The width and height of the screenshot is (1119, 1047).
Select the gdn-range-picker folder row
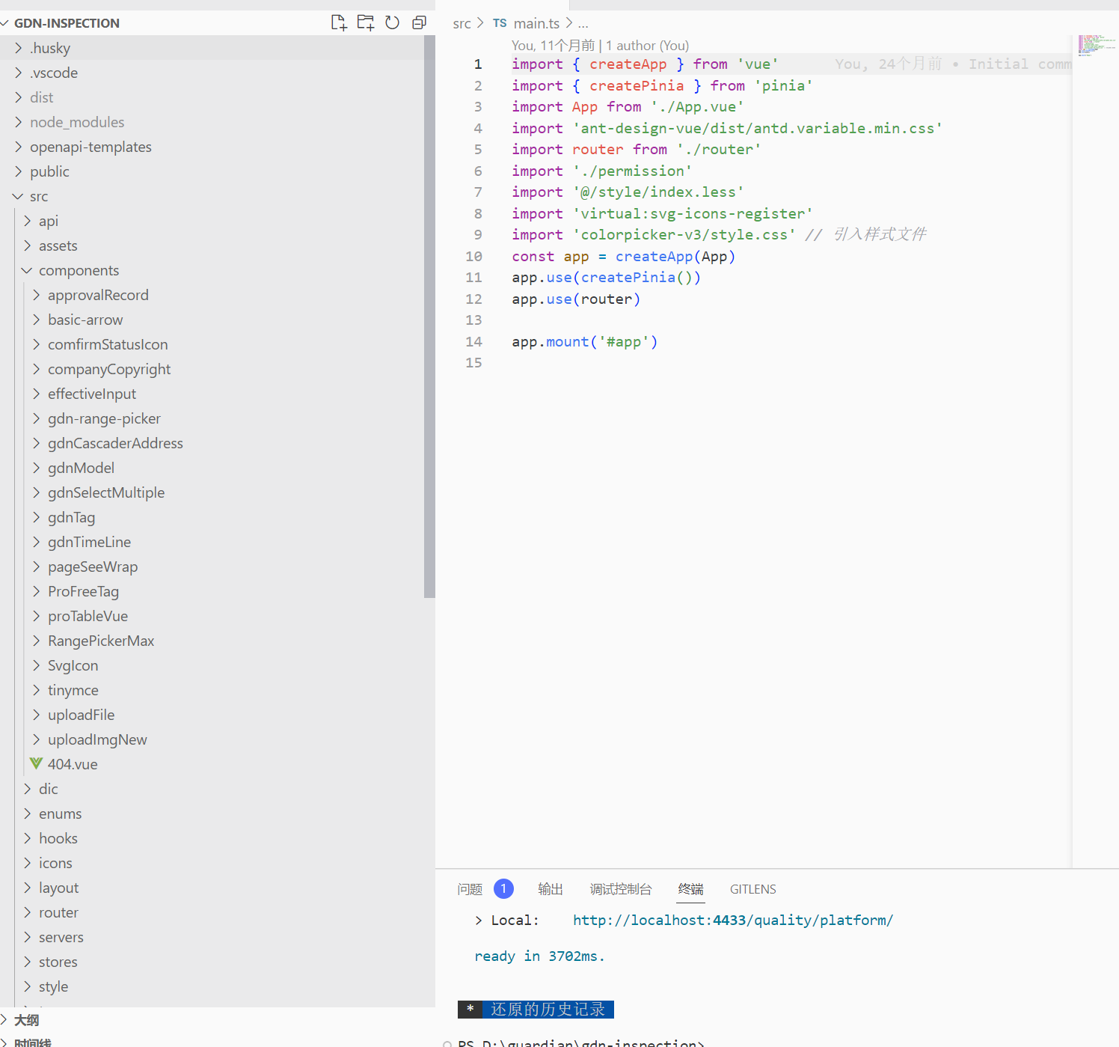[x=212, y=418]
